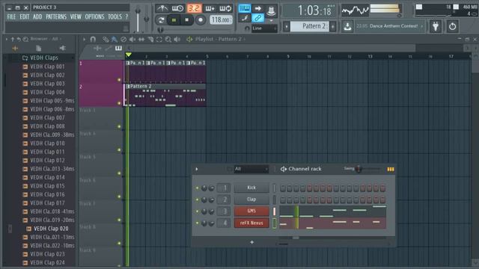479x269 pixels.
Task: Switch pattern/song mode button
Action: 161,20
